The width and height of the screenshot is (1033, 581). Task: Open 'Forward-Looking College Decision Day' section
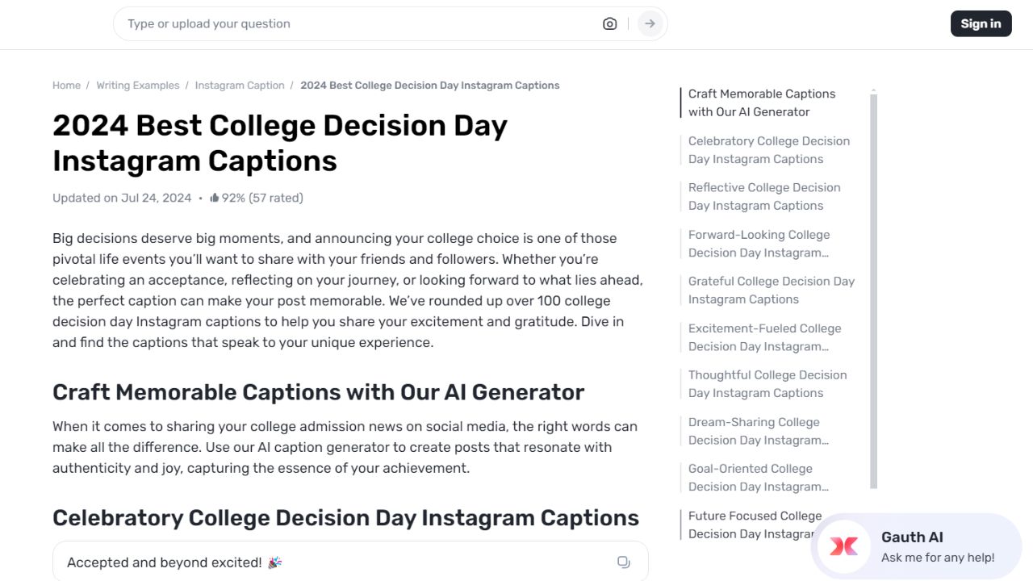pos(759,243)
